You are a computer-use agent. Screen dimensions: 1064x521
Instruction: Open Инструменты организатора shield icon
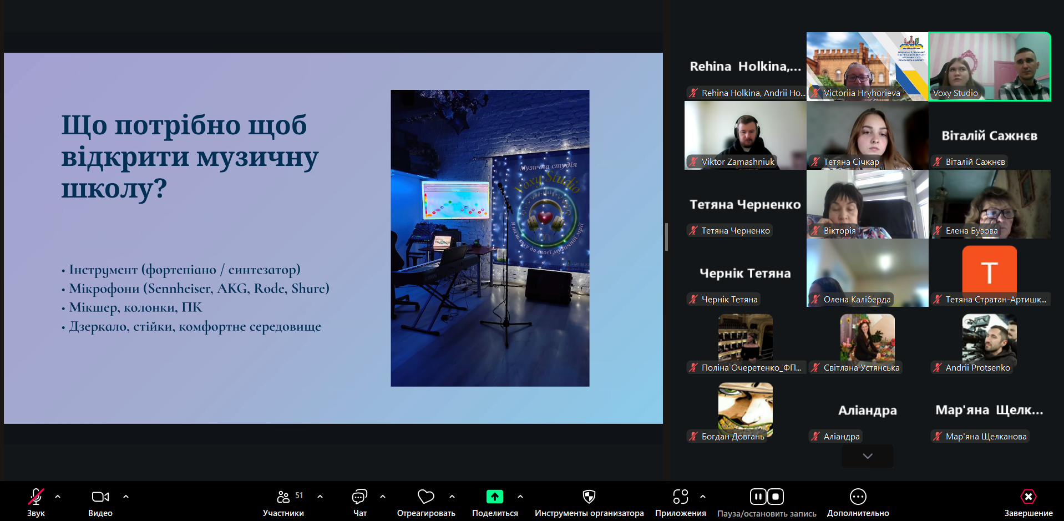click(589, 497)
